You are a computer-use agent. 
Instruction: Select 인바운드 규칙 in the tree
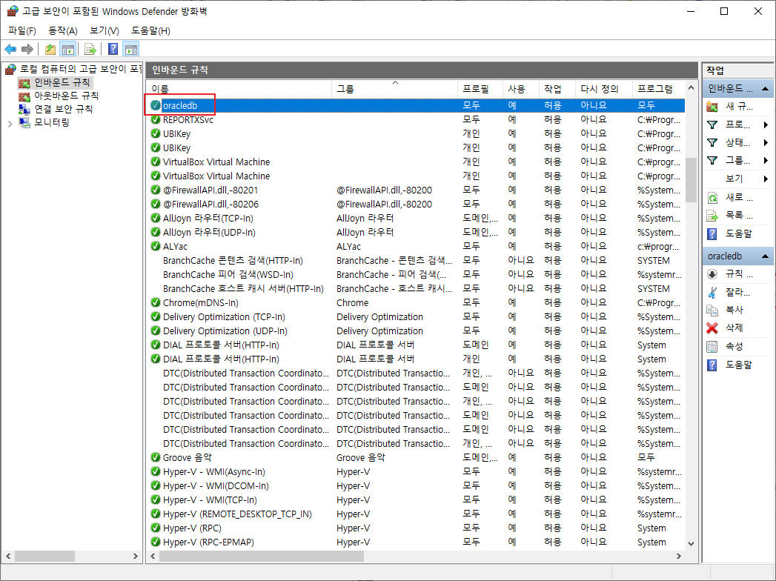coord(62,82)
